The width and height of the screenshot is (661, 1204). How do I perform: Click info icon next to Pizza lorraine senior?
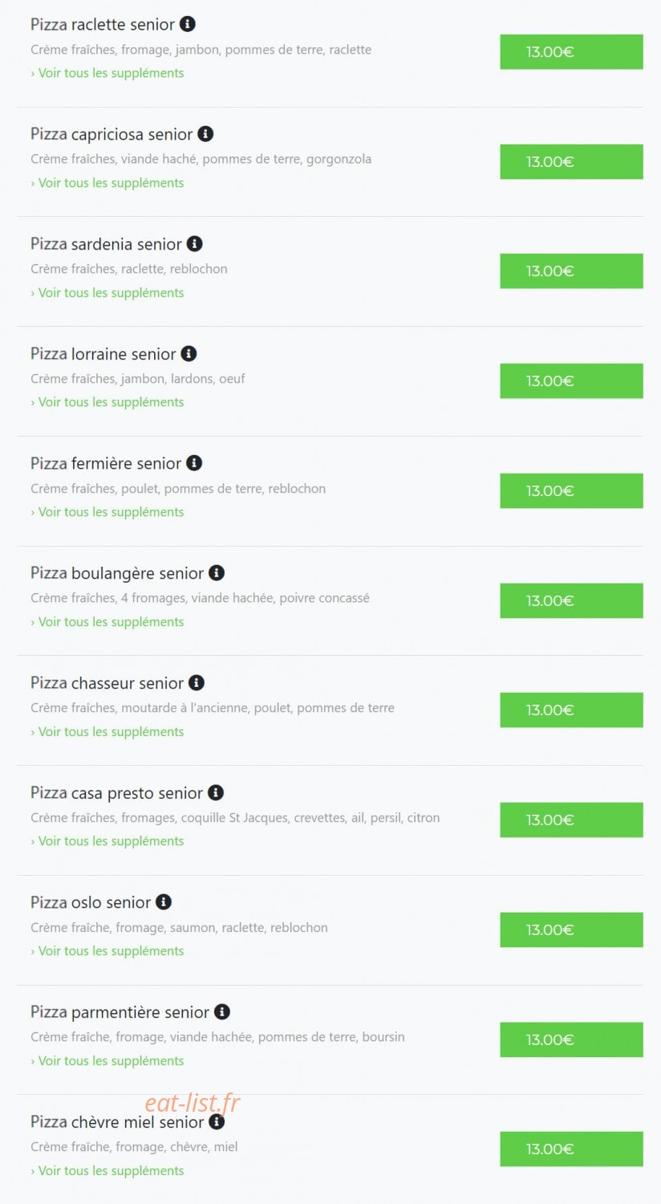(x=189, y=353)
